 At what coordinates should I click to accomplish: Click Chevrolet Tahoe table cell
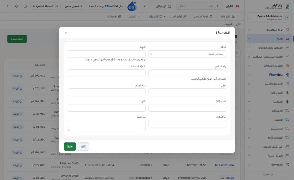pos(196,165)
